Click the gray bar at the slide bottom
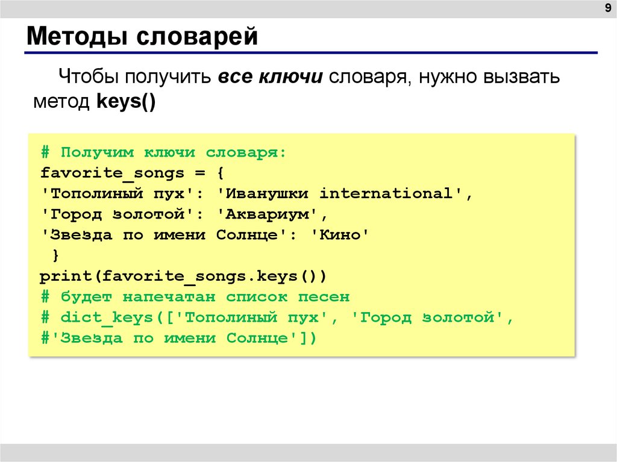Viewport: 617px width, 462px height. point(308,452)
